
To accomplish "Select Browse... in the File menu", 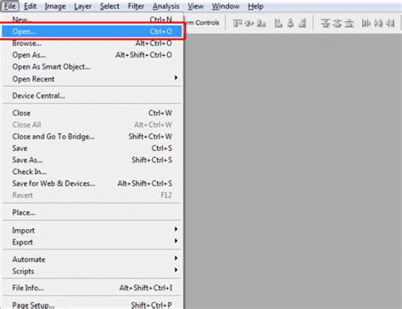I will pos(92,43).
